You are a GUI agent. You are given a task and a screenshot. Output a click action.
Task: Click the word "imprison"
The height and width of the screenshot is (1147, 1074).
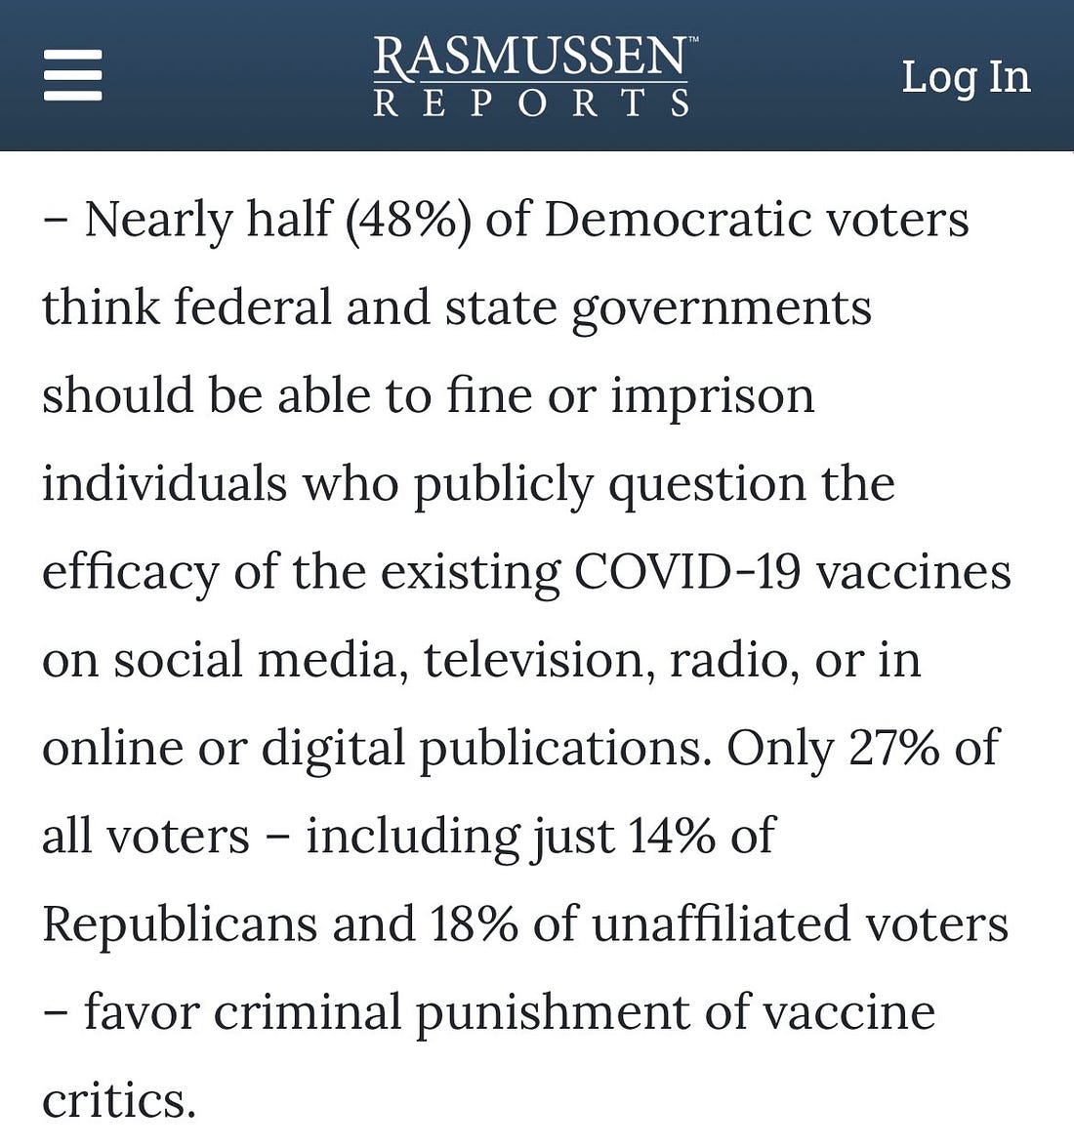712,395
